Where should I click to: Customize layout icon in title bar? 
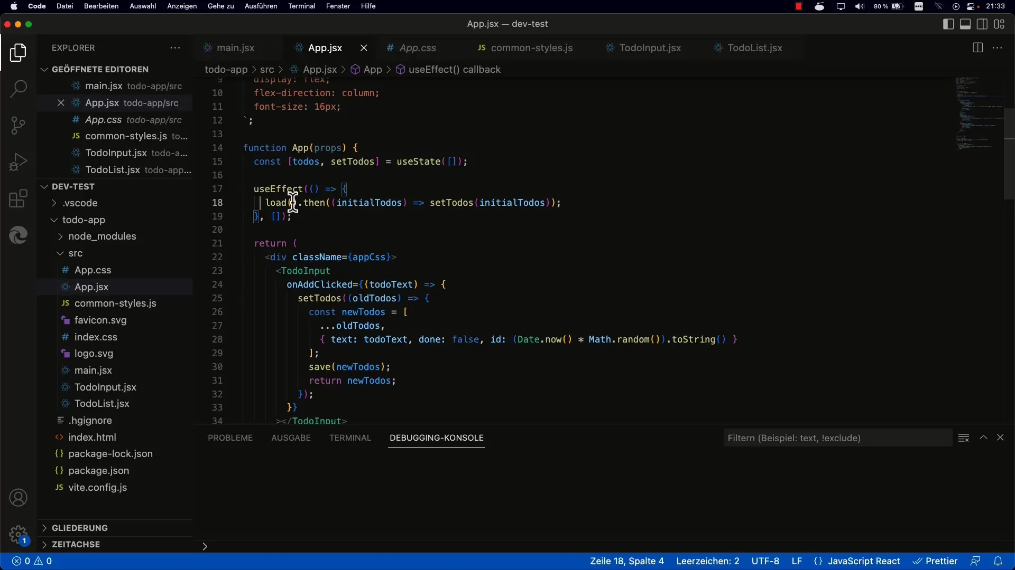pyautogui.click(x=999, y=24)
